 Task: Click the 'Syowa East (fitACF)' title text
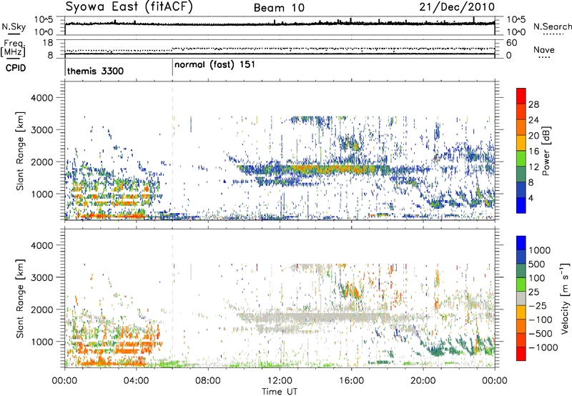(x=129, y=7)
